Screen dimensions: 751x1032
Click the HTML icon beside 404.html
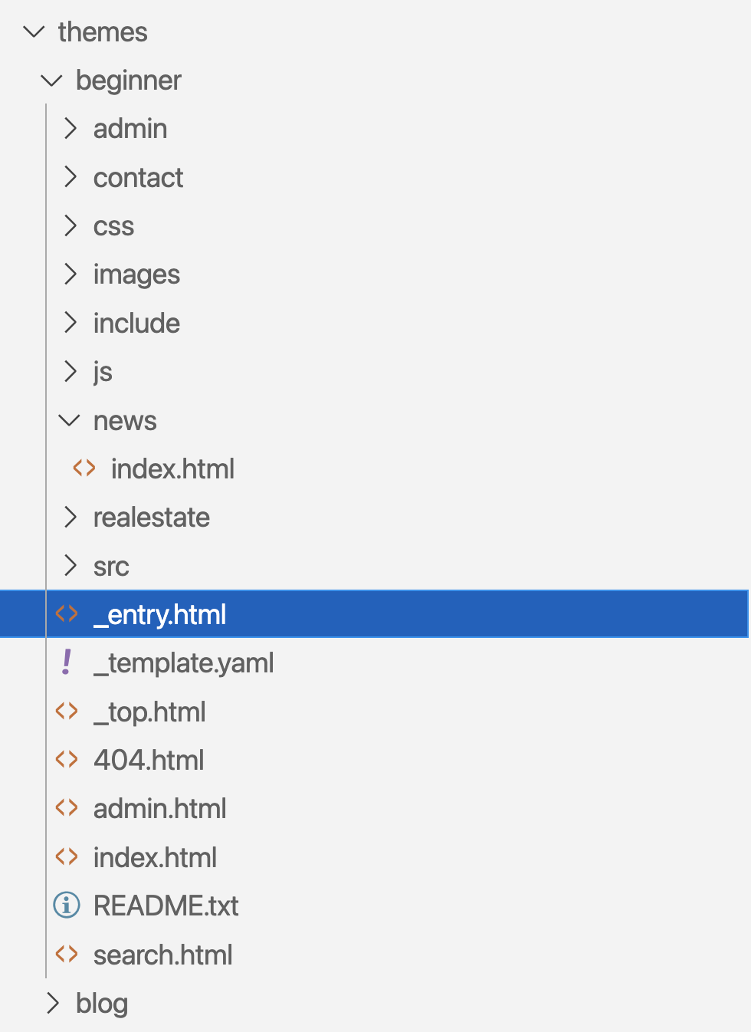tap(67, 759)
